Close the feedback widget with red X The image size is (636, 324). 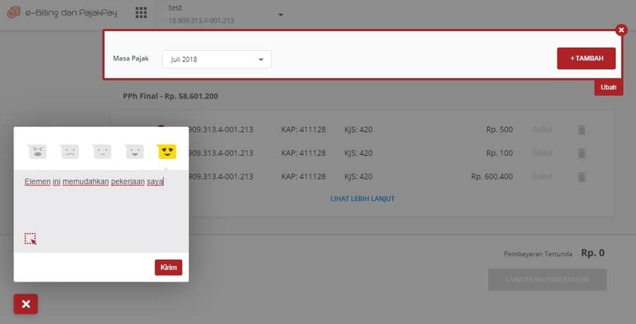tap(26, 304)
